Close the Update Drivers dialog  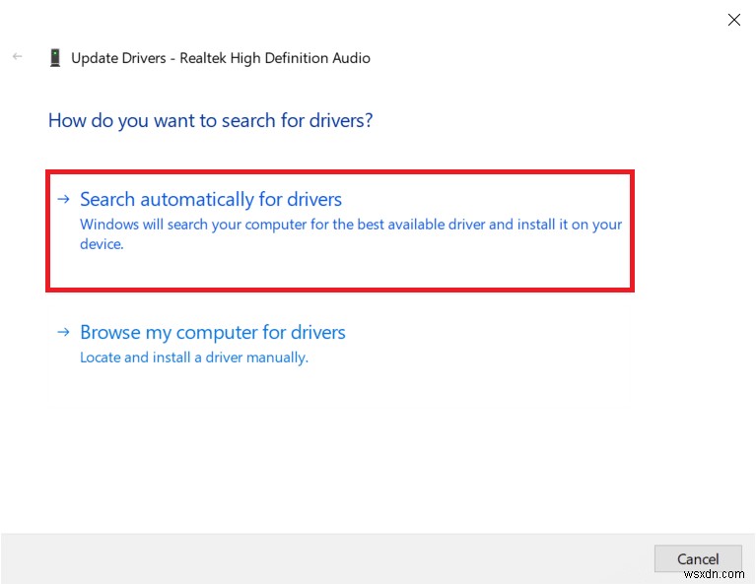[733, 20]
